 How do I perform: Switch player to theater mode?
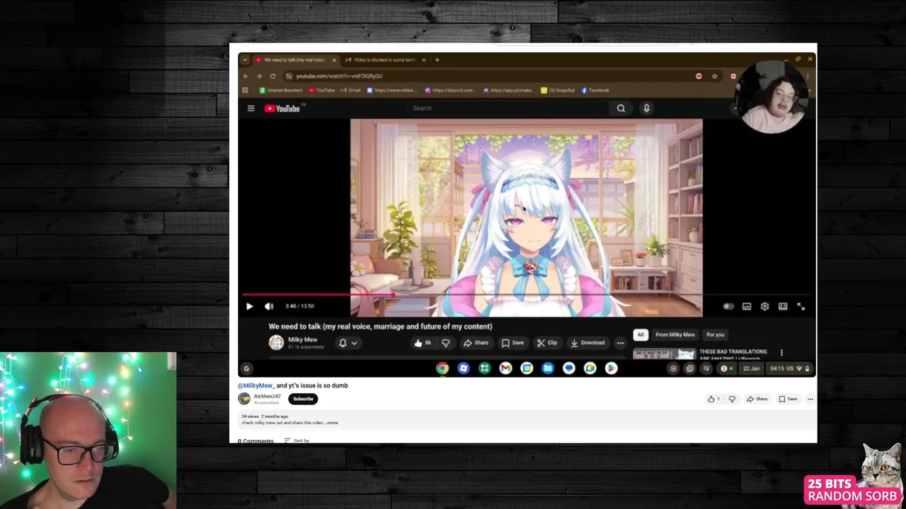[x=783, y=306]
